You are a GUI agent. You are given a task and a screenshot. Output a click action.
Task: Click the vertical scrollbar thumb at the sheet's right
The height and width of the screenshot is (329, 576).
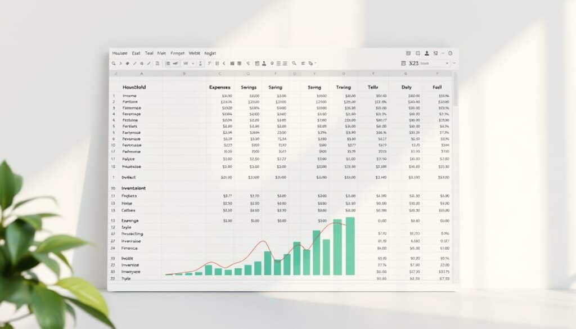click(456, 89)
